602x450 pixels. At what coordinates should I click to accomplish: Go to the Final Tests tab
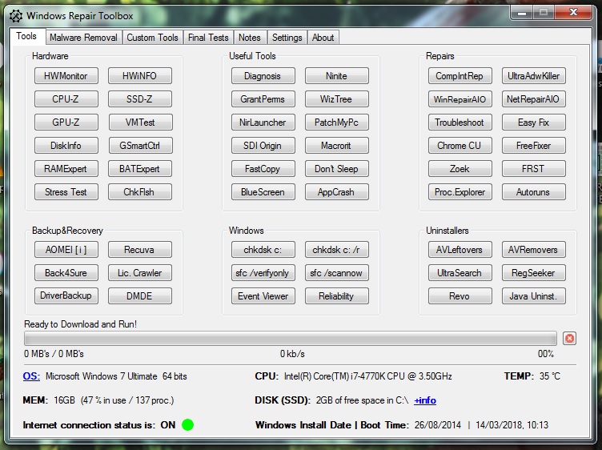point(208,38)
